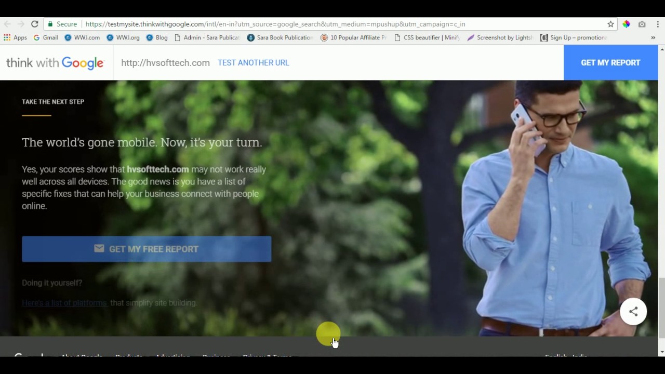The image size is (665, 374).
Task: Open the WWJ.com bookmark
Action: [x=82, y=37]
